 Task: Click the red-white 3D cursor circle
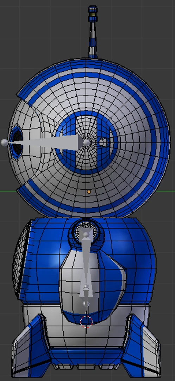point(86,322)
